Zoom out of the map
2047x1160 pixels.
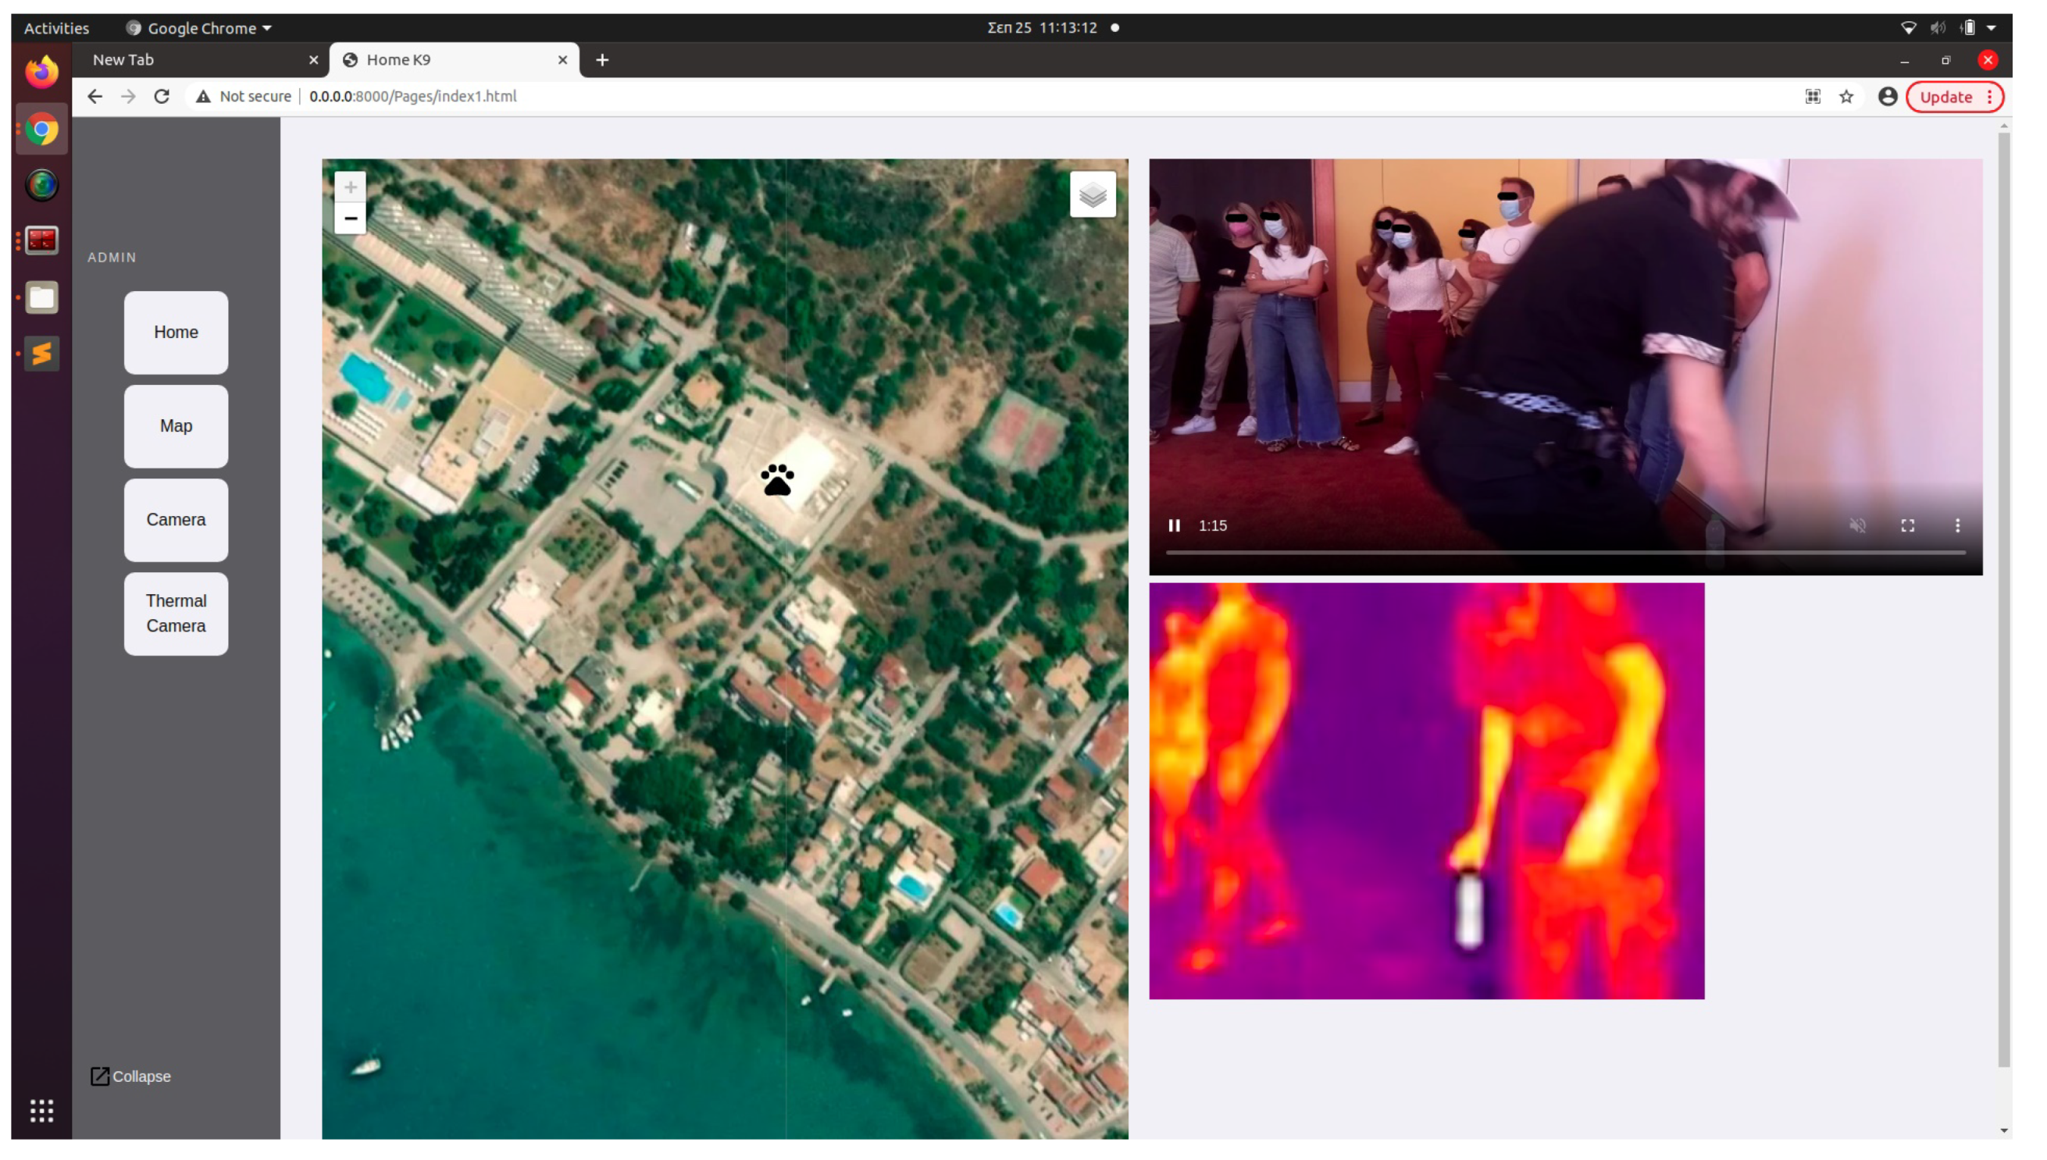(x=350, y=219)
